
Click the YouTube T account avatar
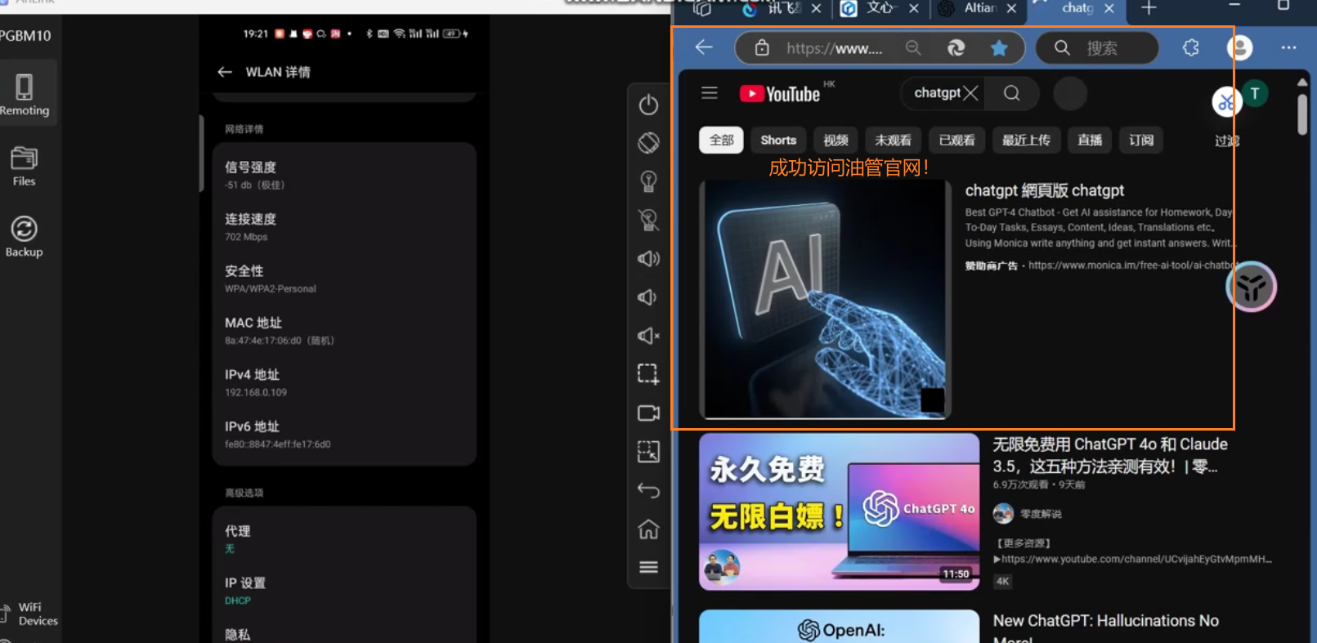pos(1255,93)
